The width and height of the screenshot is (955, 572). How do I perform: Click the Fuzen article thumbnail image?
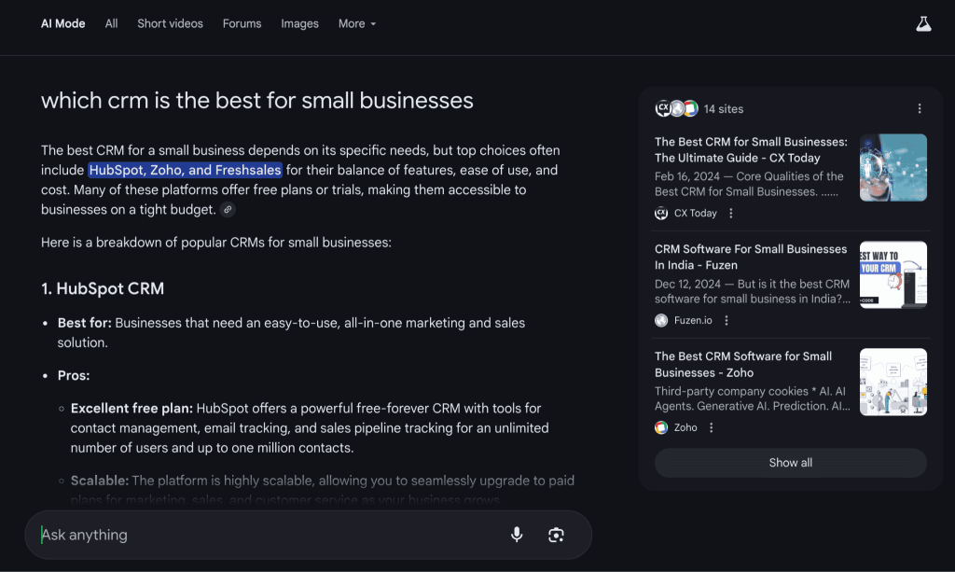pos(893,274)
